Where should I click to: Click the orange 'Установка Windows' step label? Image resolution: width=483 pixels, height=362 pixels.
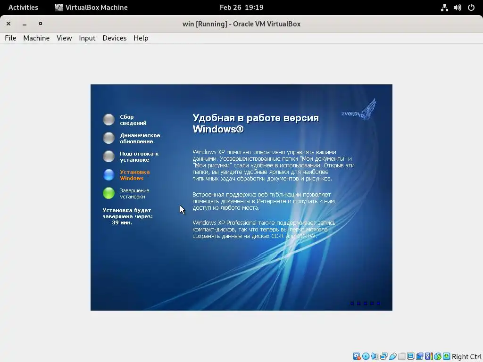[134, 175]
